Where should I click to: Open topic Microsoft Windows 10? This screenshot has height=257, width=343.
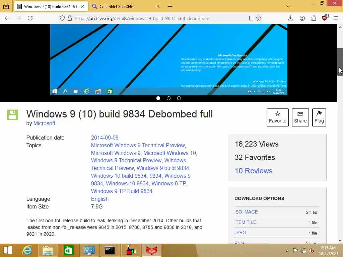pyautogui.click(x=170, y=153)
